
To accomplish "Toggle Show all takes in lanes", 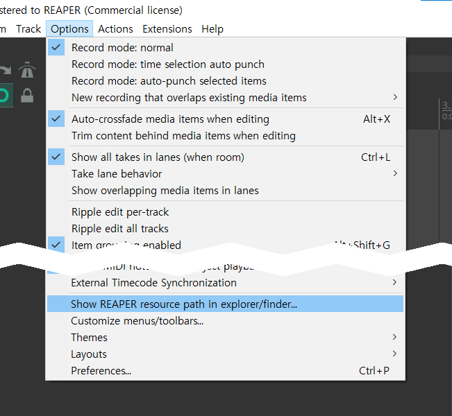I will click(226, 157).
